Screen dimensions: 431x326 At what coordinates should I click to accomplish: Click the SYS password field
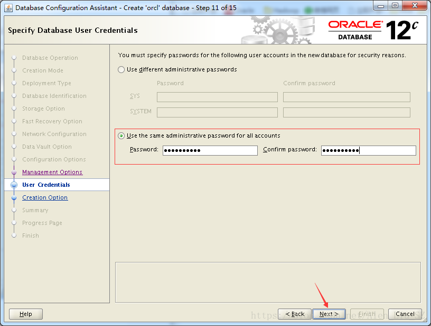217,97
